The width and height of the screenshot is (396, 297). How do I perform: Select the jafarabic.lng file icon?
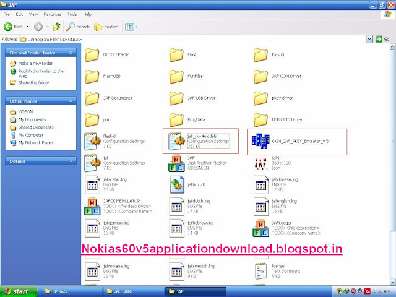(x=92, y=185)
